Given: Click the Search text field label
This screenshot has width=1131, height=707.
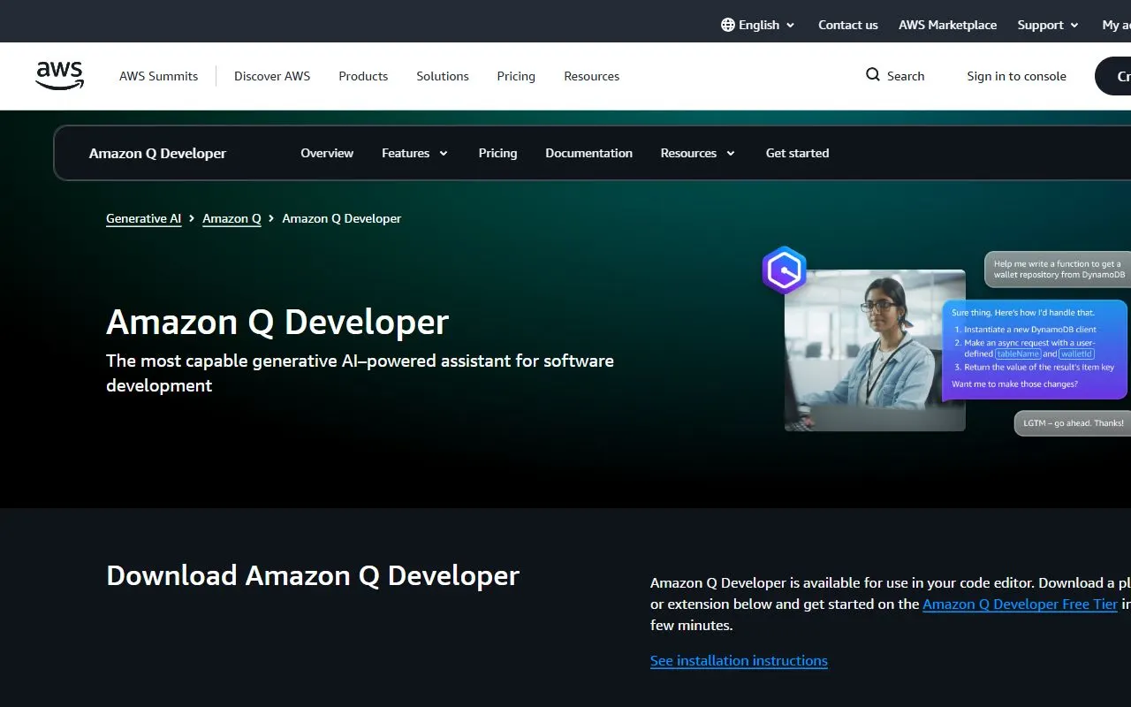Looking at the screenshot, I should pos(906,76).
